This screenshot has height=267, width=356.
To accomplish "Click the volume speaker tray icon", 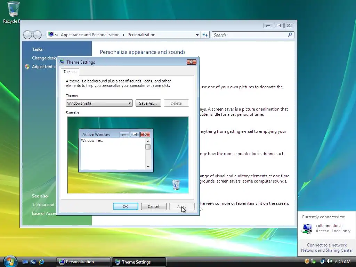I will (329, 261).
